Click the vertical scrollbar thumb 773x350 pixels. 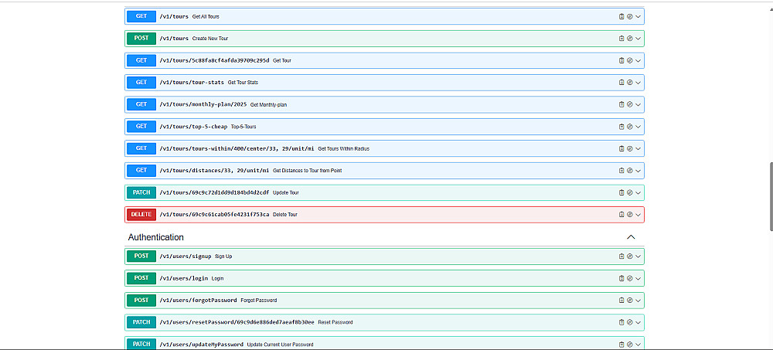[x=771, y=195]
